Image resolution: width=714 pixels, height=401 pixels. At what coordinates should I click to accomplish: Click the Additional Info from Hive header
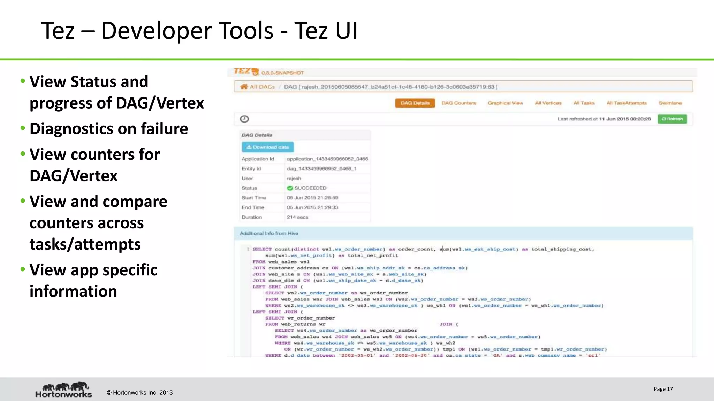463,233
